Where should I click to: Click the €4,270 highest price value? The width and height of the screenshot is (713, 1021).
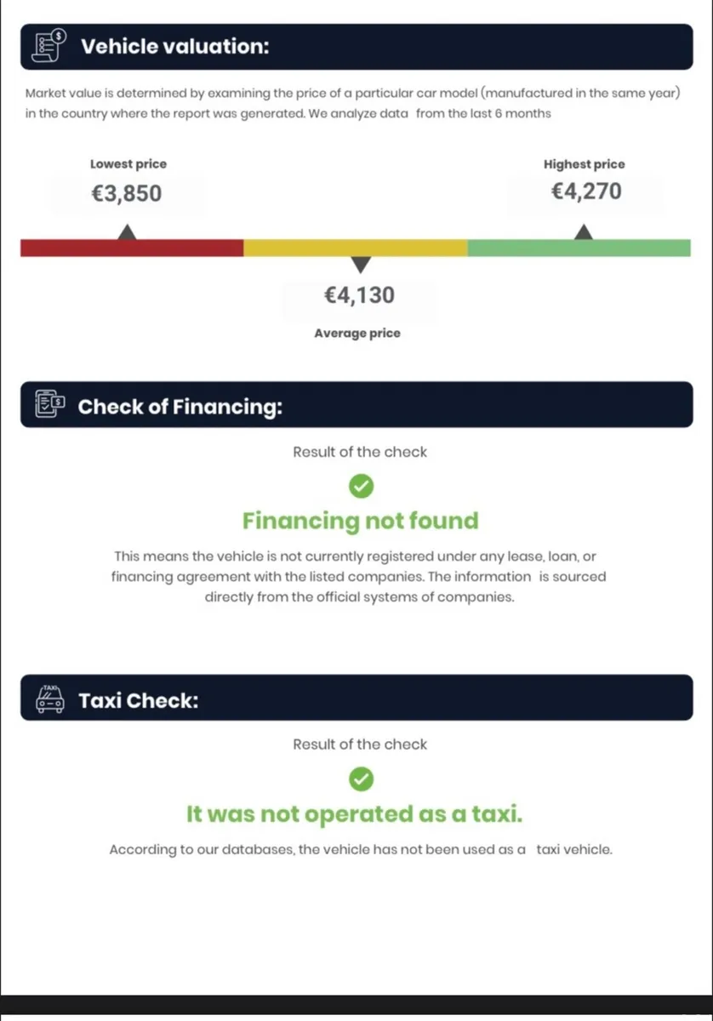tap(586, 191)
